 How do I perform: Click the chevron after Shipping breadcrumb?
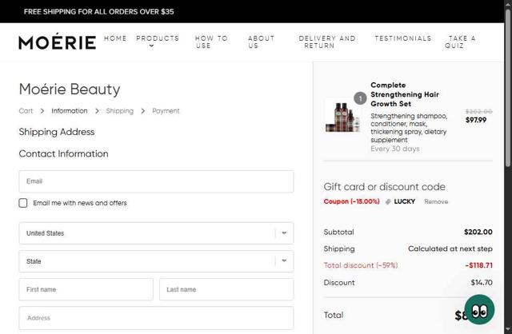pyautogui.click(x=143, y=111)
